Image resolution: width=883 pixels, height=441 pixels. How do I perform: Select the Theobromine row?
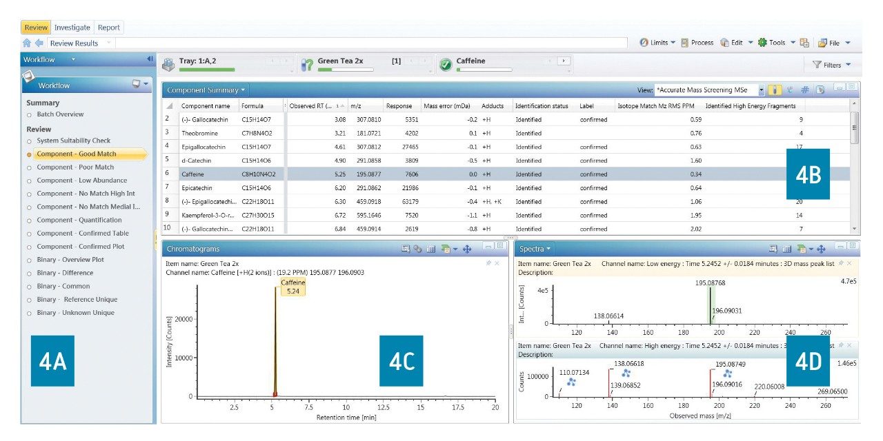click(x=507, y=133)
